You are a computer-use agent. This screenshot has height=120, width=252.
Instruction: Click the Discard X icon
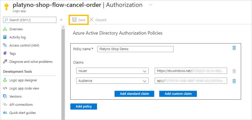91,20
